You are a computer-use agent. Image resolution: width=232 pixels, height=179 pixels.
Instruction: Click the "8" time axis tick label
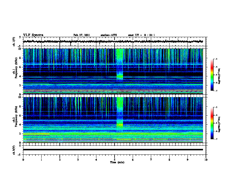[x=169, y=160]
